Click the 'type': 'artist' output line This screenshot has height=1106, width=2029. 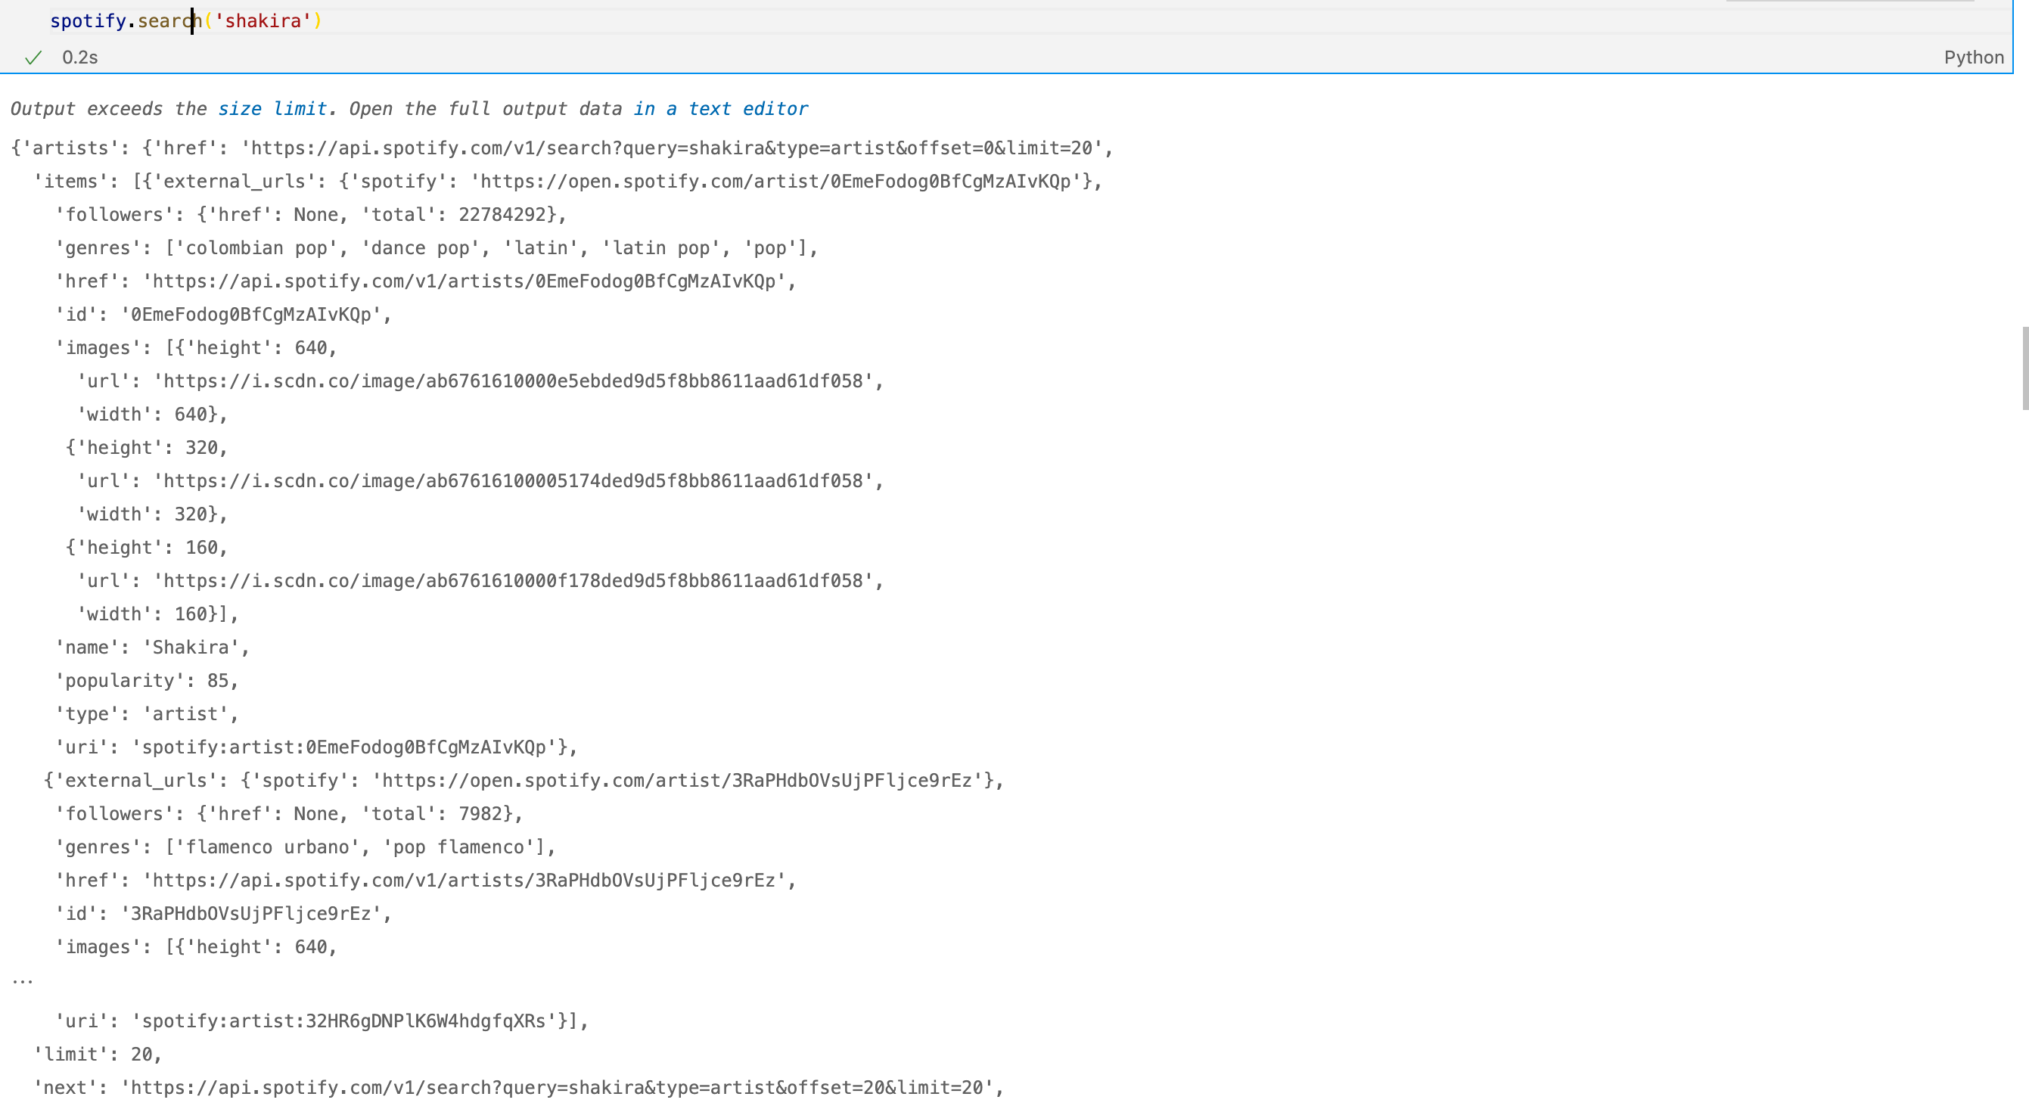[146, 713]
